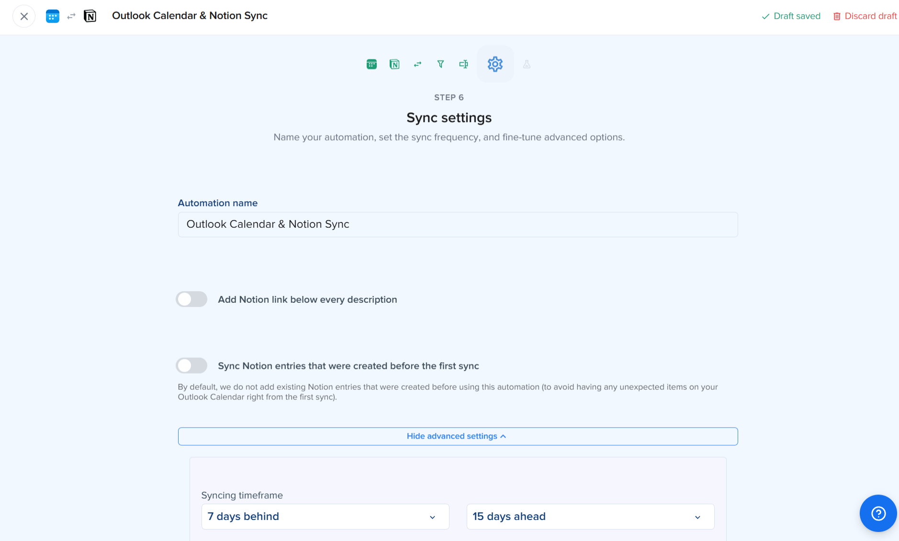Image resolution: width=899 pixels, height=541 pixels.
Task: Go to Outlook Calendar step icon
Action: (371, 64)
